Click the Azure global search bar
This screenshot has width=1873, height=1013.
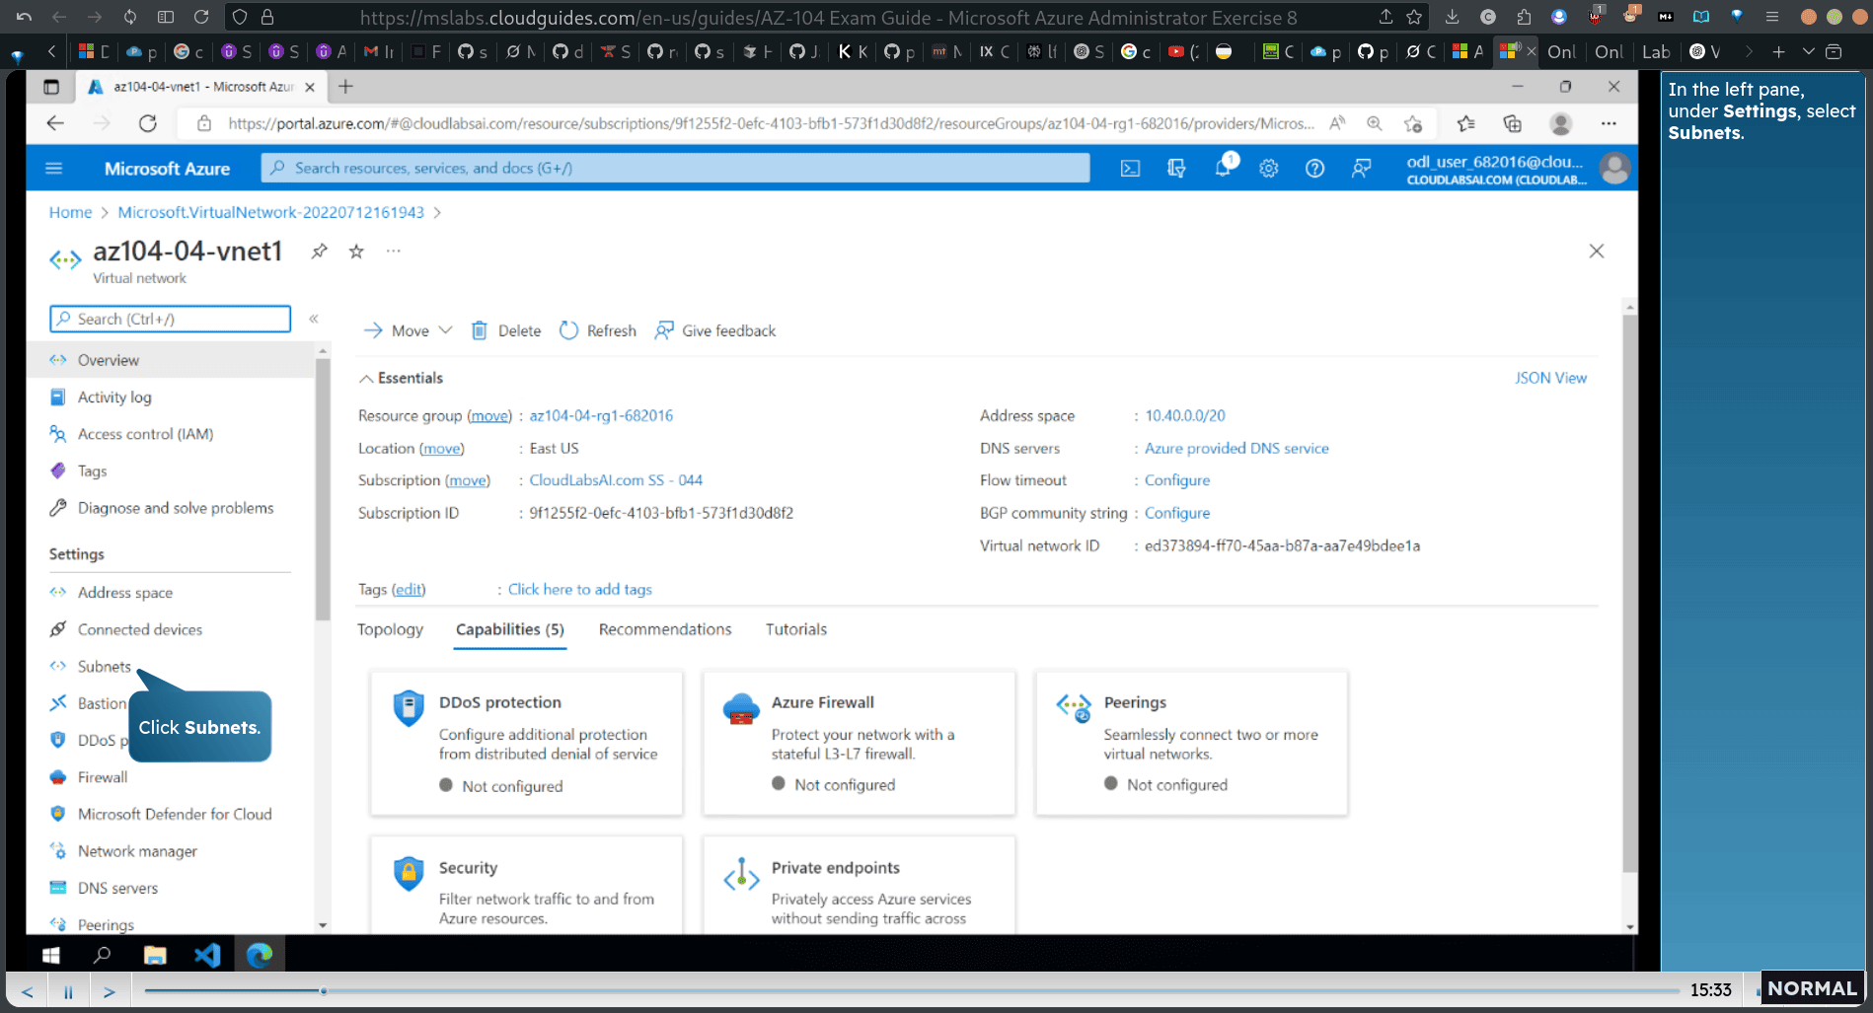tap(675, 168)
